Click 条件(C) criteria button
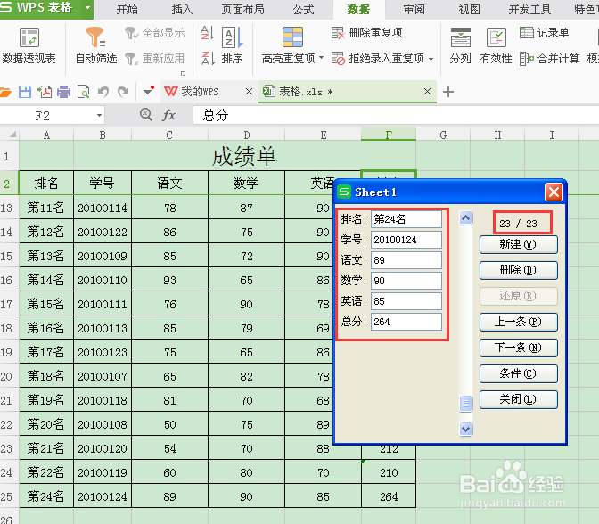Viewport: 599px width, 524px height. tap(519, 373)
